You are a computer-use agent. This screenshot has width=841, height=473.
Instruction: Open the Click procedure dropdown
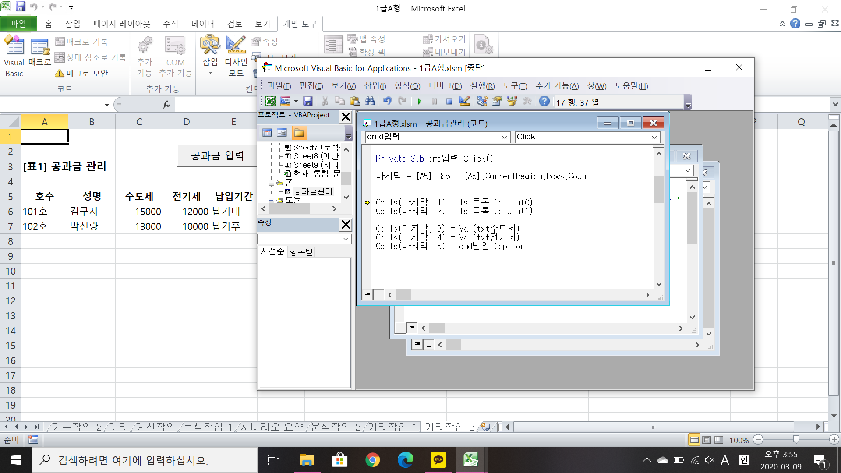654,137
